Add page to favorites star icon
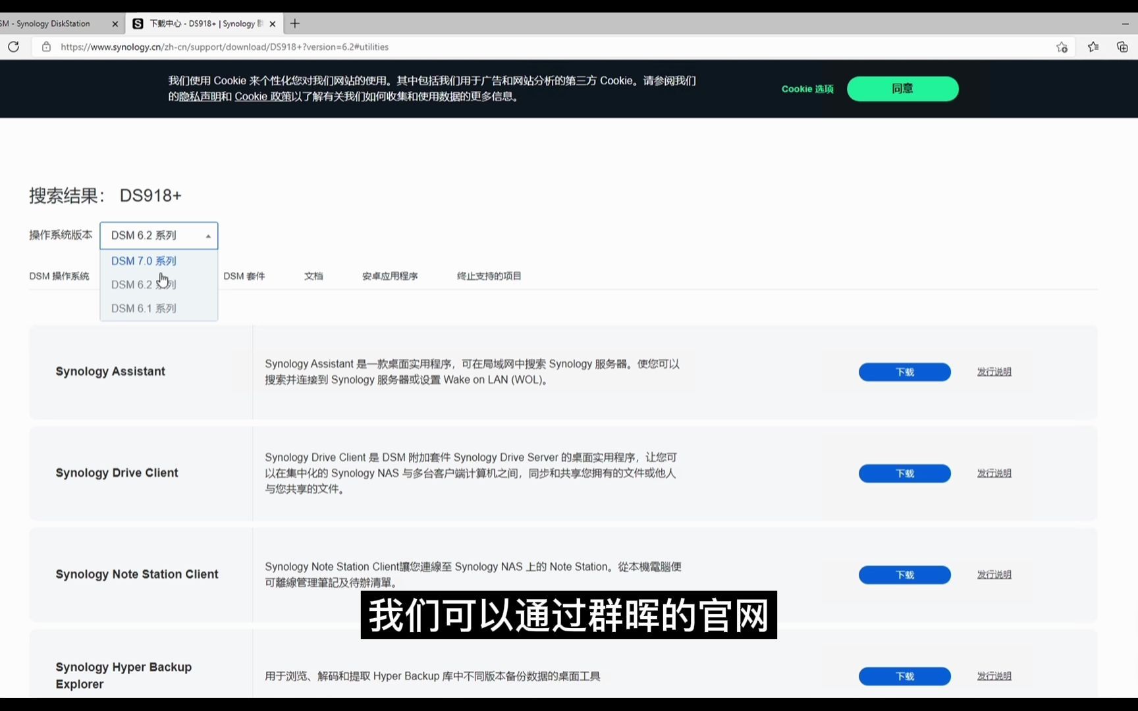The height and width of the screenshot is (711, 1138). (1062, 47)
